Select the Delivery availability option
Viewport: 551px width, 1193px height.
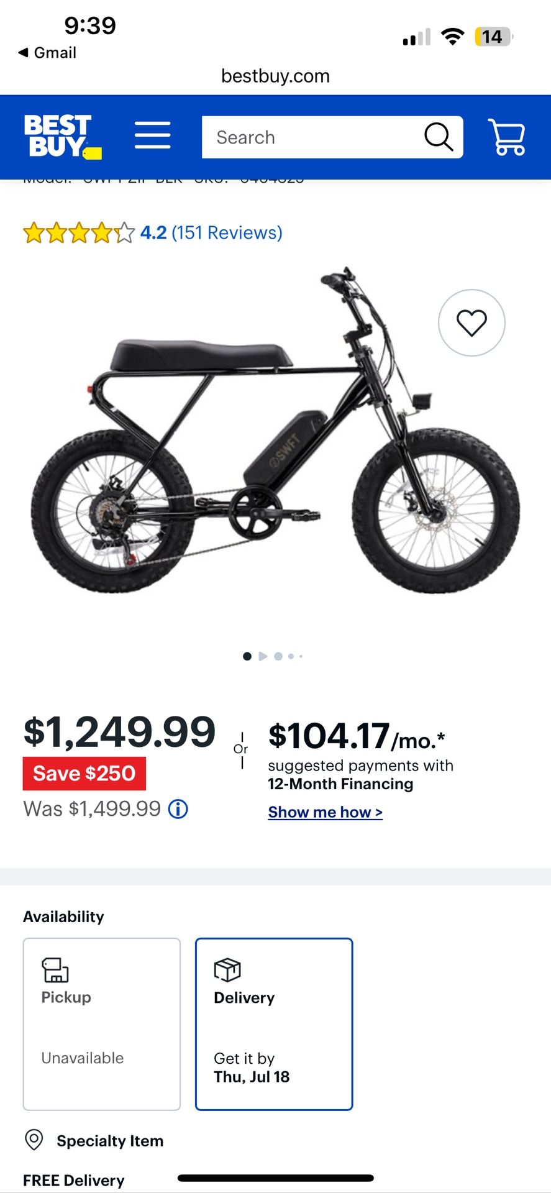274,1023
